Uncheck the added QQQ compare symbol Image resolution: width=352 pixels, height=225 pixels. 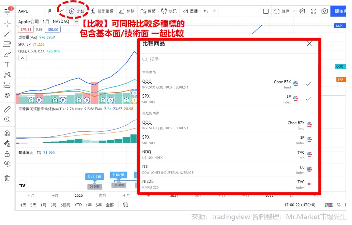pyautogui.click(x=308, y=84)
